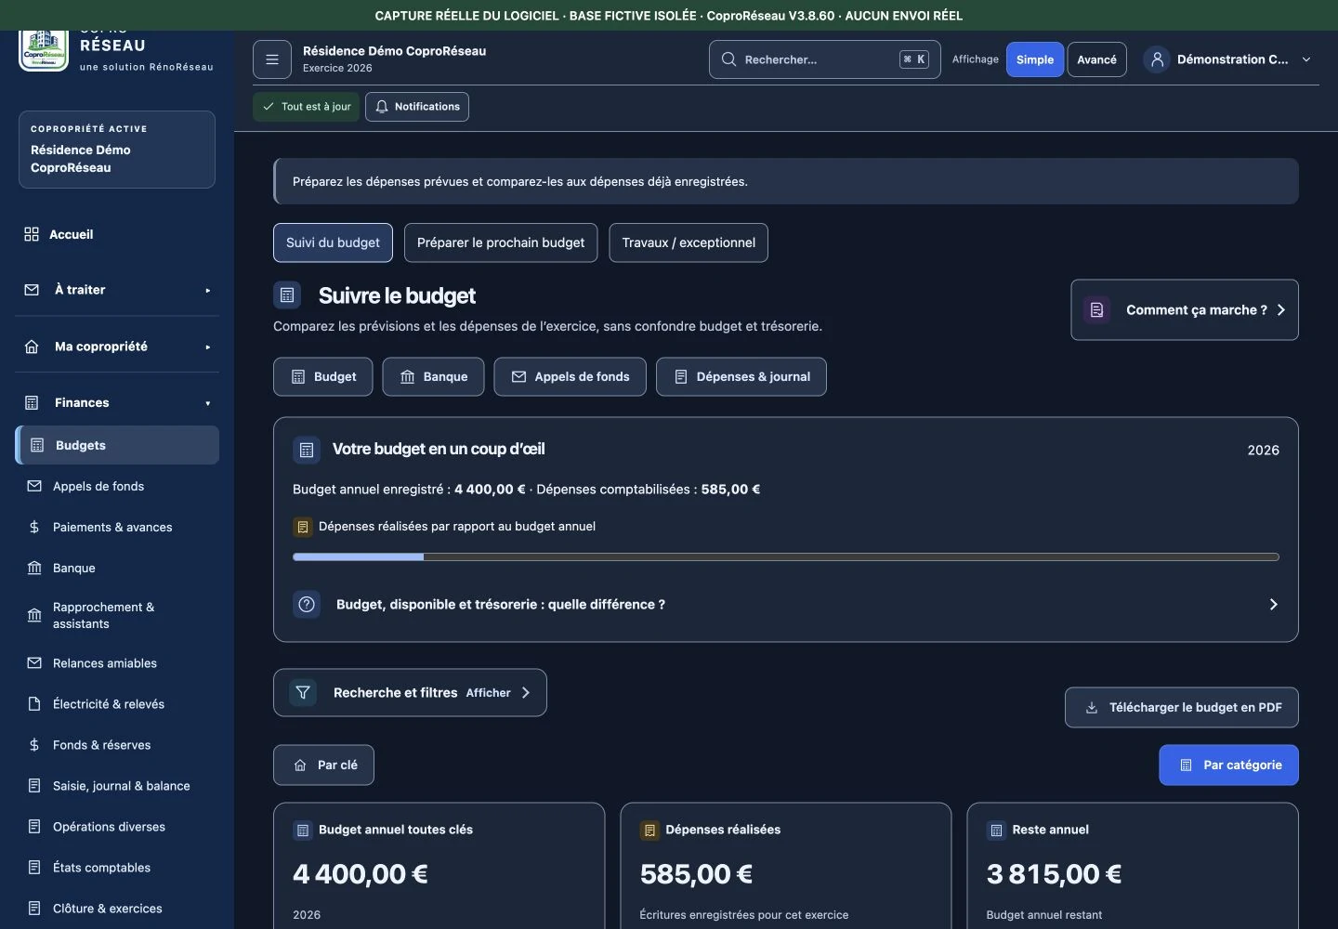Open Saisie, journal & balance
Image resolution: width=1338 pixels, height=929 pixels.
(x=117, y=786)
